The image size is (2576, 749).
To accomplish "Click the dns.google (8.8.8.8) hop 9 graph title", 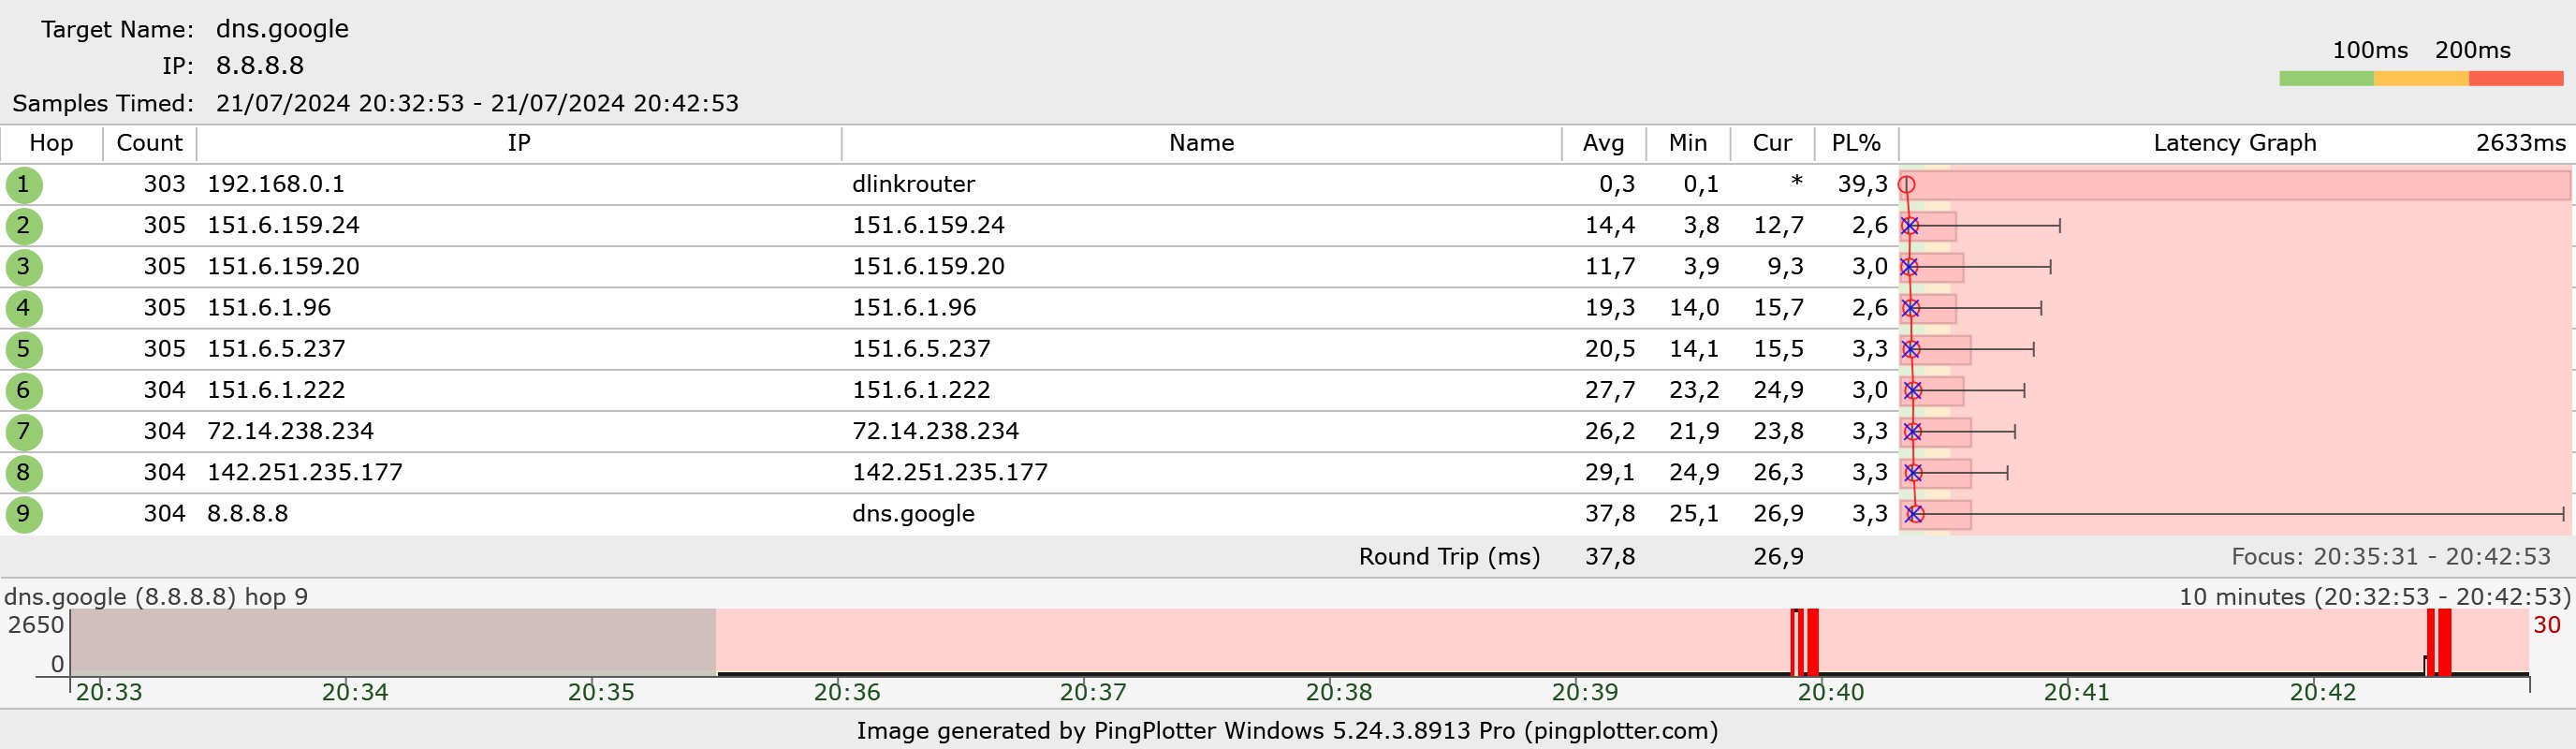I will point(156,597).
